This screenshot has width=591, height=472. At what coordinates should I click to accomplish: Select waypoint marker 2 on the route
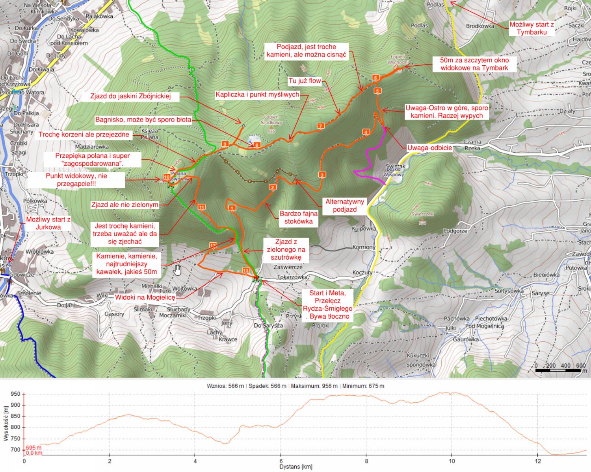tap(272, 188)
